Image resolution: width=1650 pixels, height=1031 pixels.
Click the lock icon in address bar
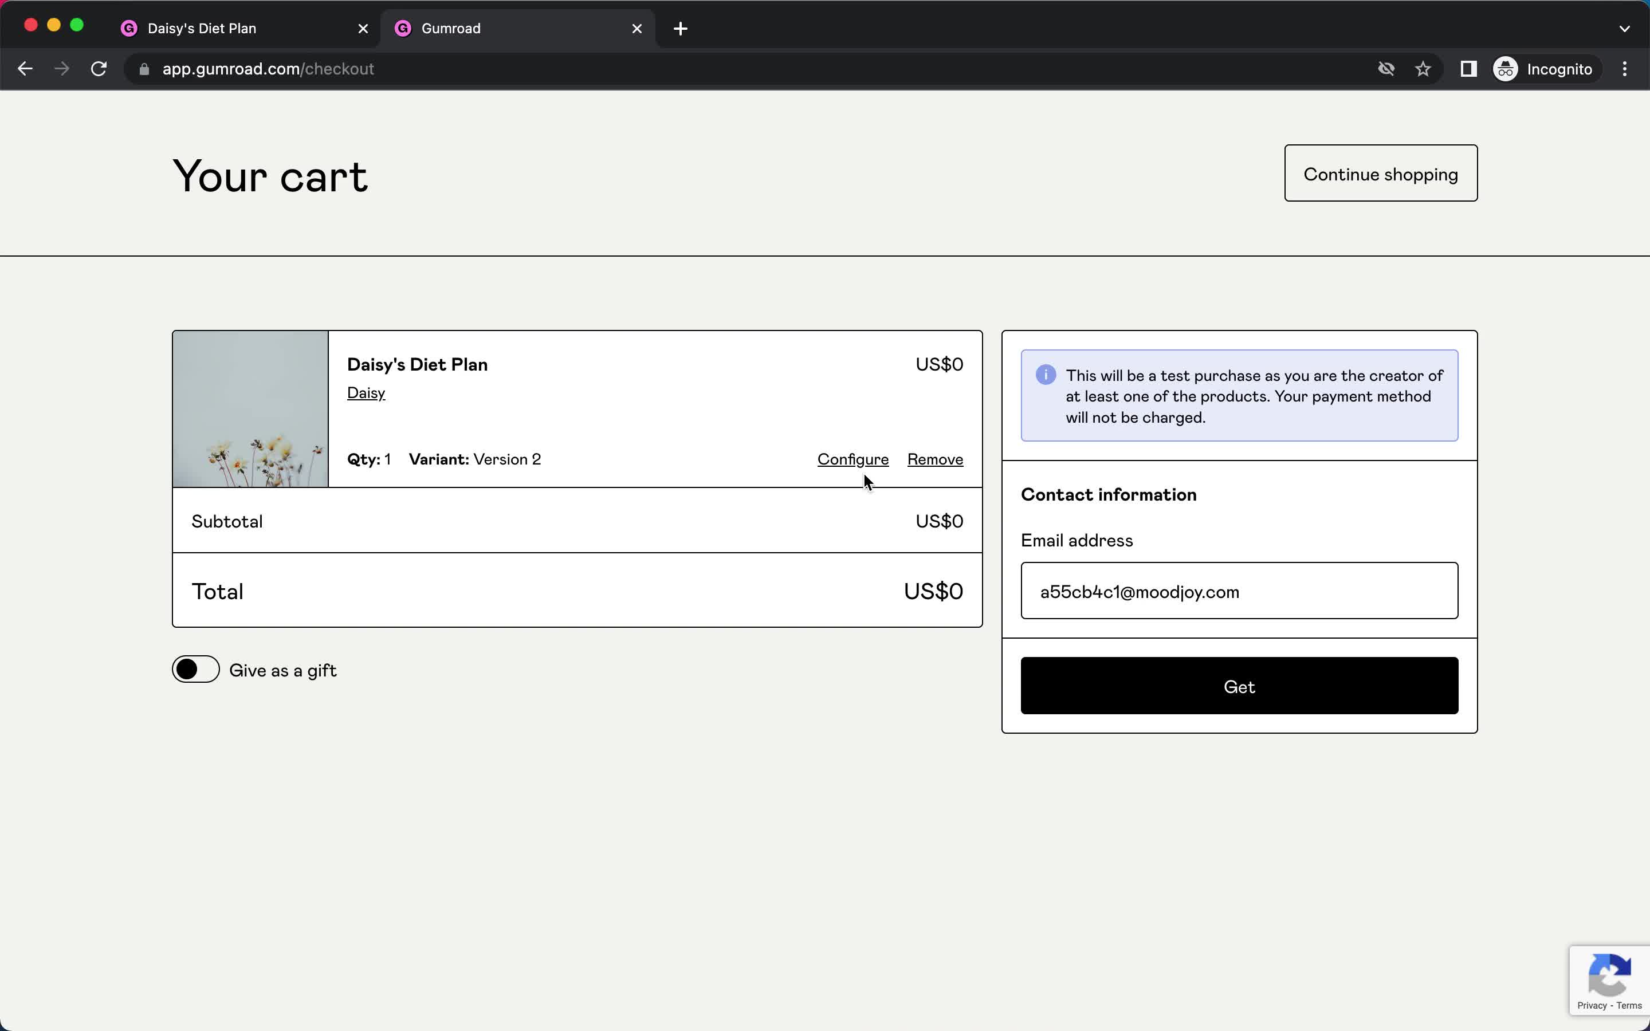click(x=144, y=69)
